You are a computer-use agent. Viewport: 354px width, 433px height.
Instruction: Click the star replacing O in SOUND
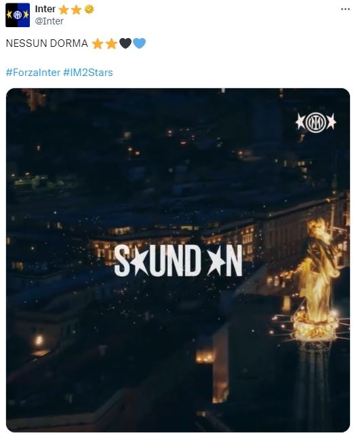pyautogui.click(x=140, y=261)
